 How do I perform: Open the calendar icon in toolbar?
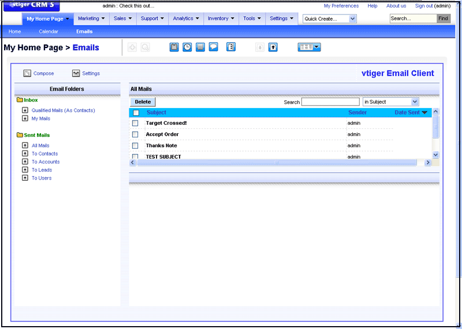pyautogui.click(x=174, y=47)
